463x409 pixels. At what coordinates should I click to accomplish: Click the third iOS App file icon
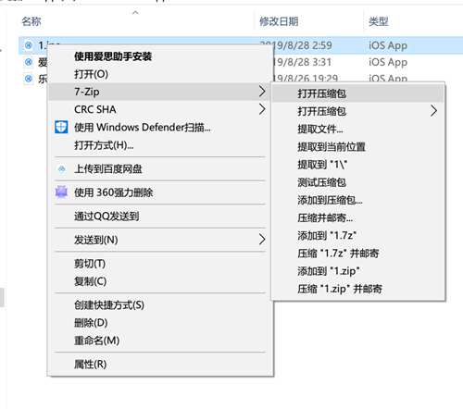28,79
